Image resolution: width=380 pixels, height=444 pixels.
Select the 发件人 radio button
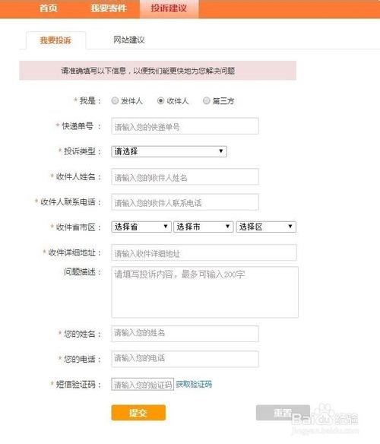[x=115, y=100]
